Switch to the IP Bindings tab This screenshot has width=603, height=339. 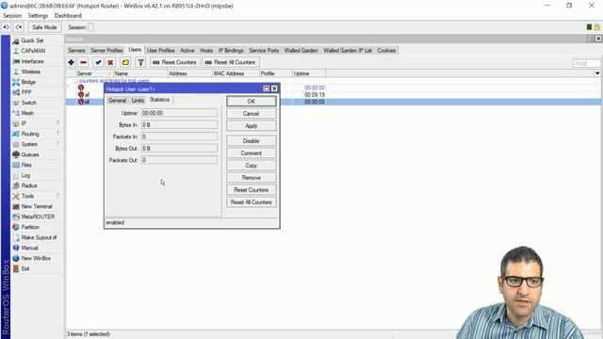pyautogui.click(x=231, y=50)
